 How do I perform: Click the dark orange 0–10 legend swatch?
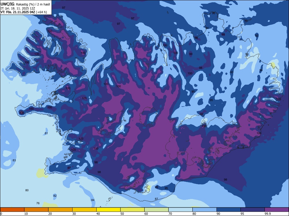tap(12, 210)
